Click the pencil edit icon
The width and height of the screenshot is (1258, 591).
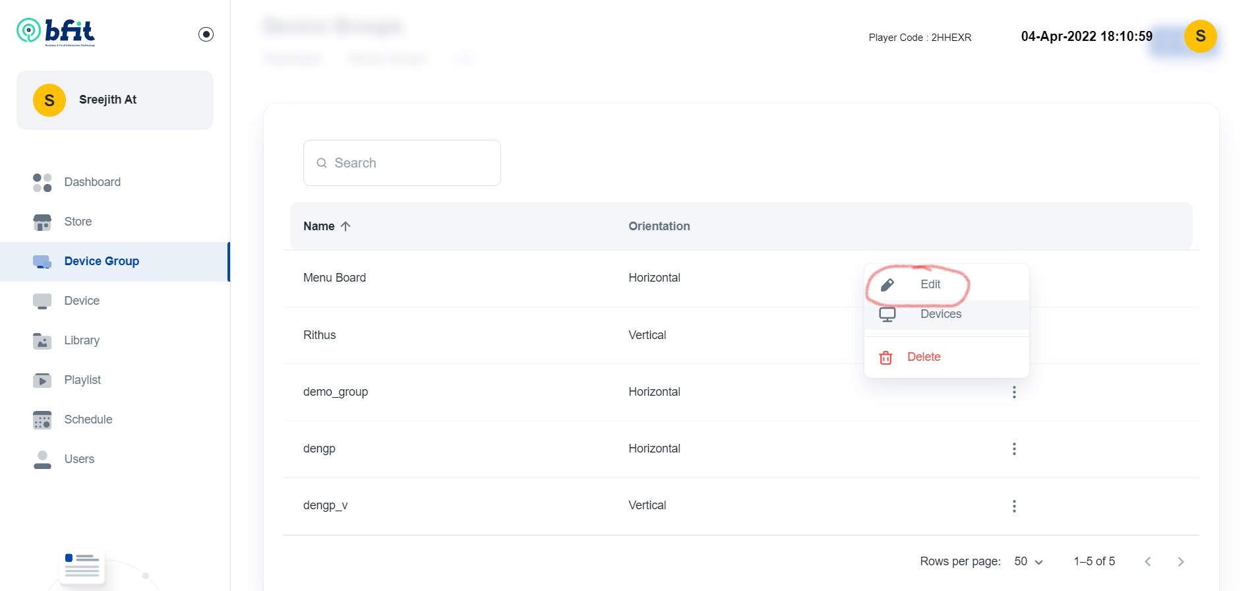(x=887, y=285)
